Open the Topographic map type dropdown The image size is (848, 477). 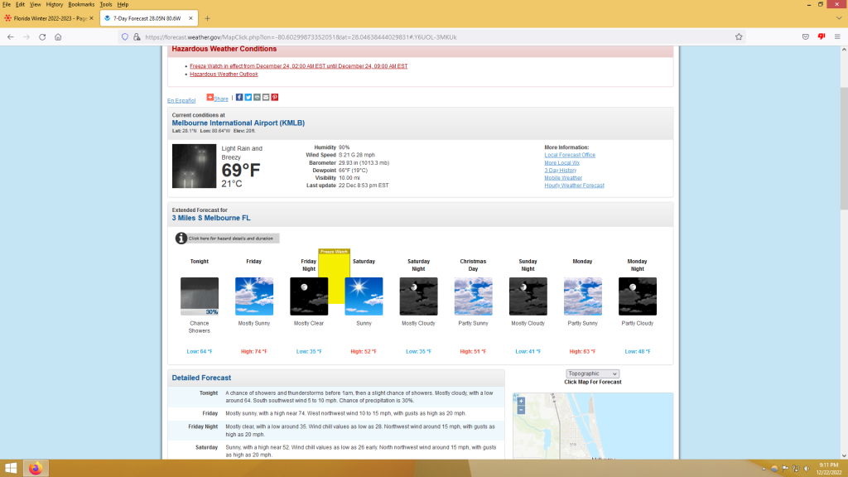pyautogui.click(x=593, y=373)
